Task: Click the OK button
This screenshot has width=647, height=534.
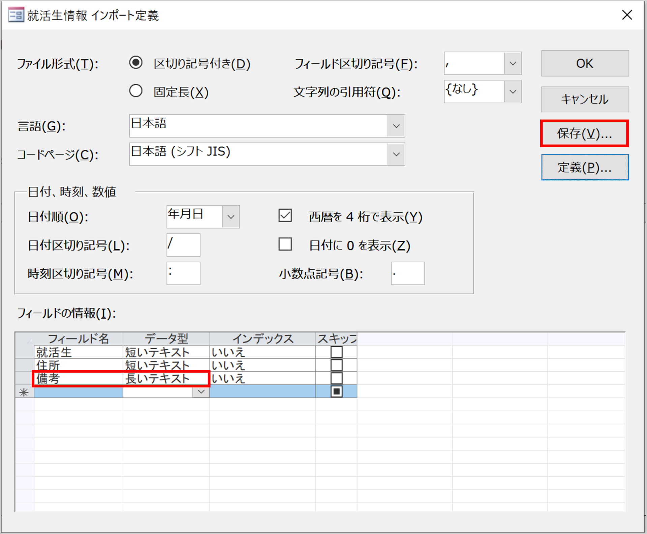Action: pos(585,63)
